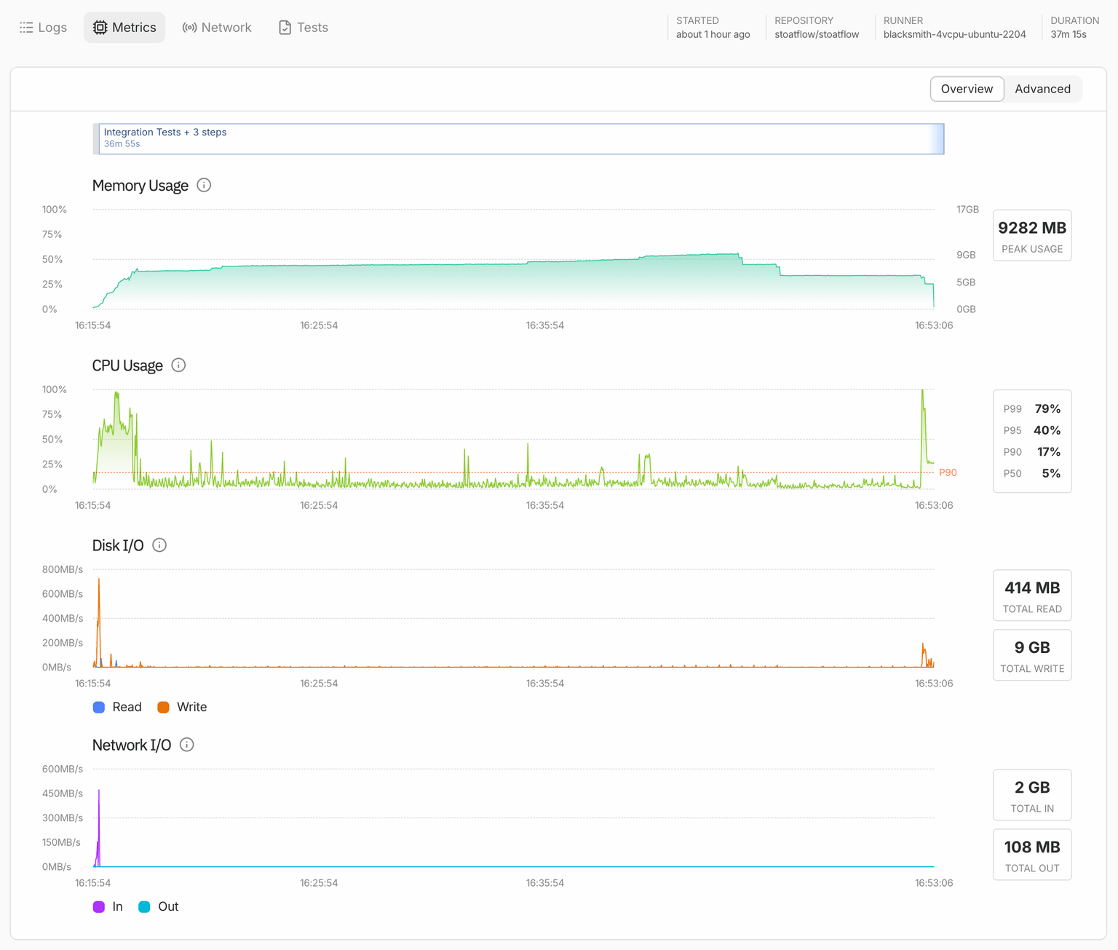Open the Network I/O info icon

point(187,744)
